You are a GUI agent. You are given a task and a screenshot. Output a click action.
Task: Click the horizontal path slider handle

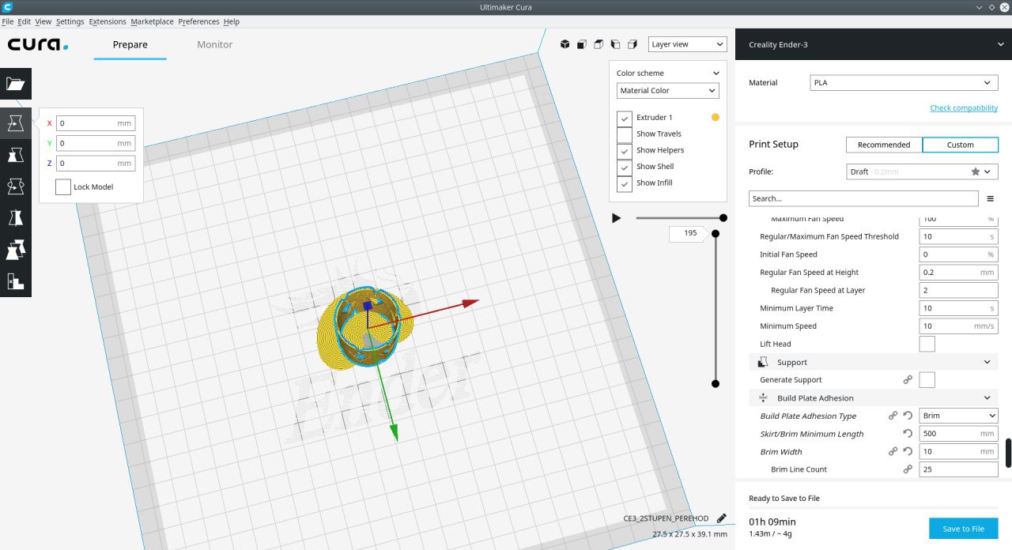point(723,218)
